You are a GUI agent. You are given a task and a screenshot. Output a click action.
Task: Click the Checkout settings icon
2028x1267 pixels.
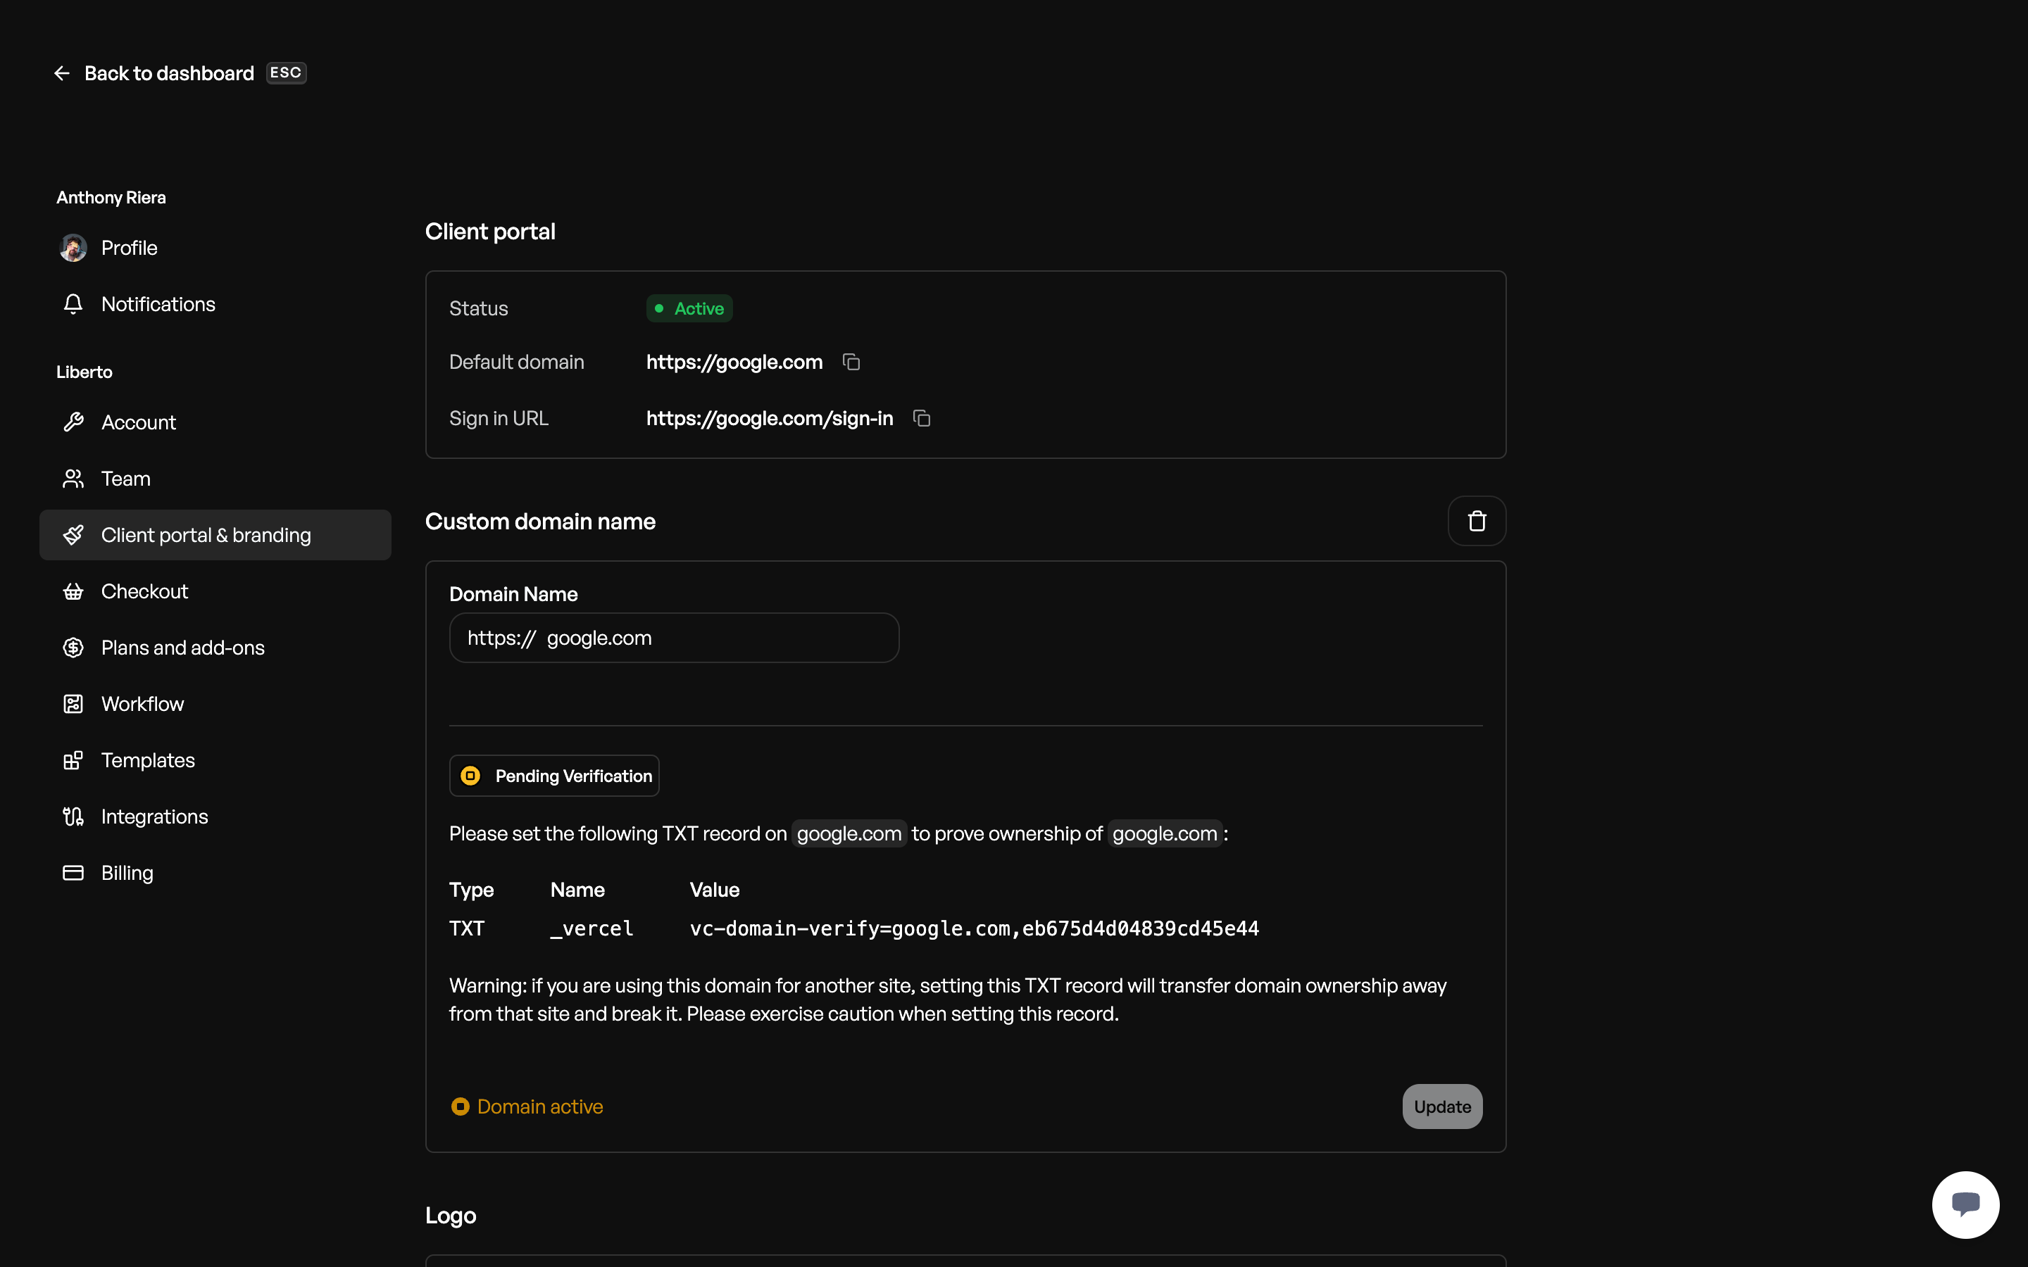click(73, 591)
